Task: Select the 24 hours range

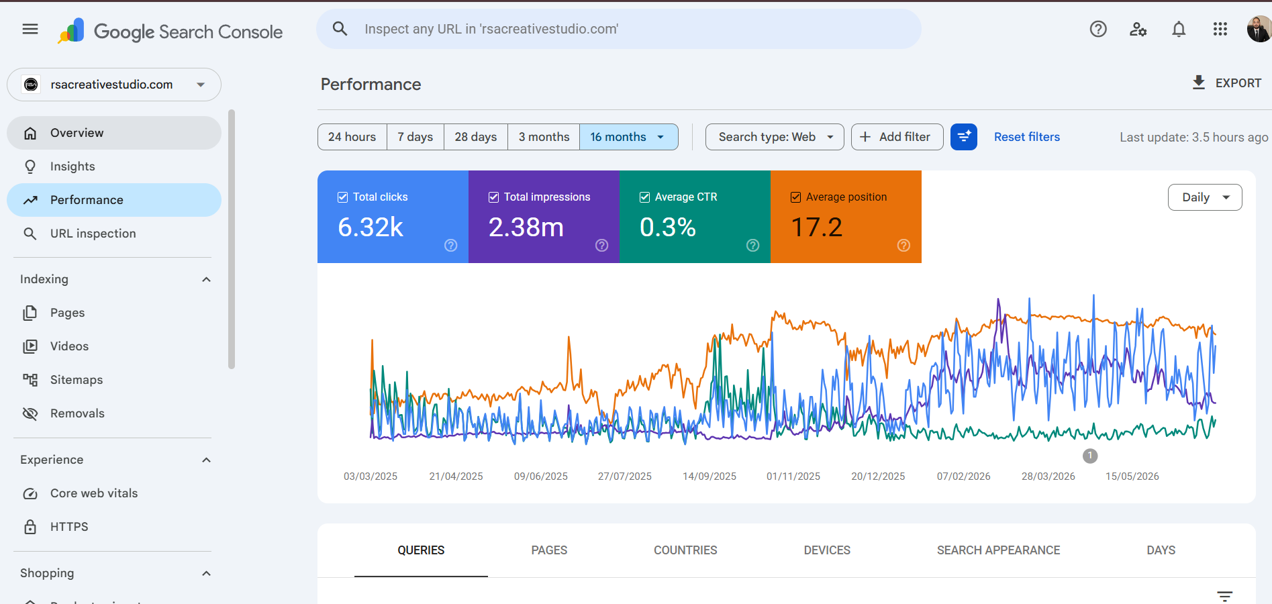Action: click(352, 137)
